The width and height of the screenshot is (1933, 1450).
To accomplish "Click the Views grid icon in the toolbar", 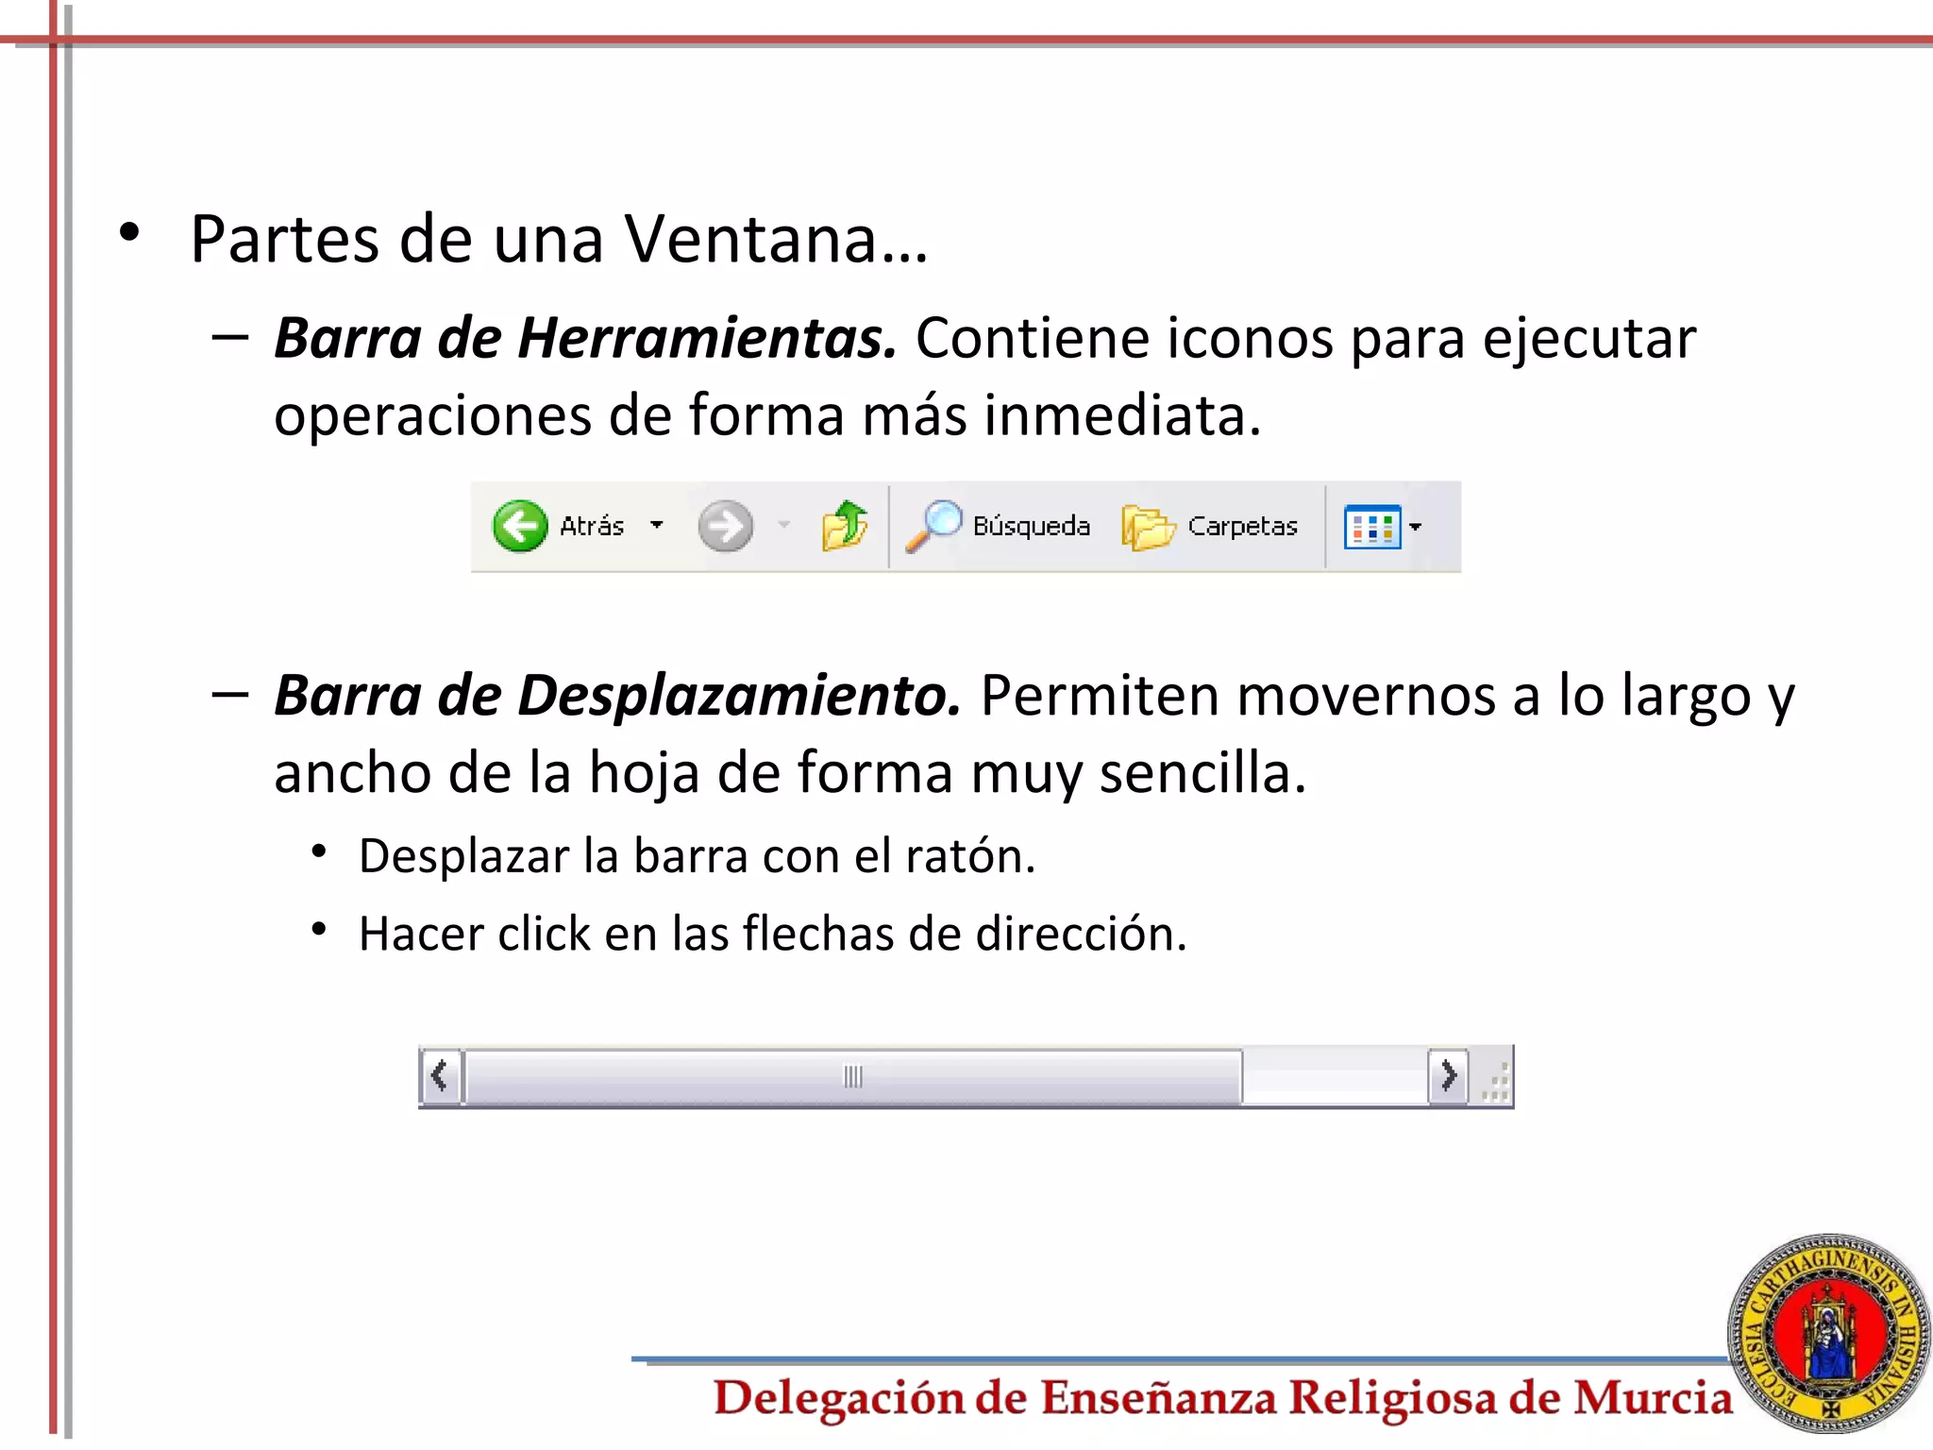I will click(1372, 527).
